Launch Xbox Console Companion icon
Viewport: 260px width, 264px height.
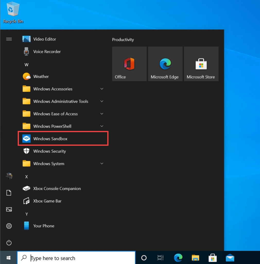27,188
